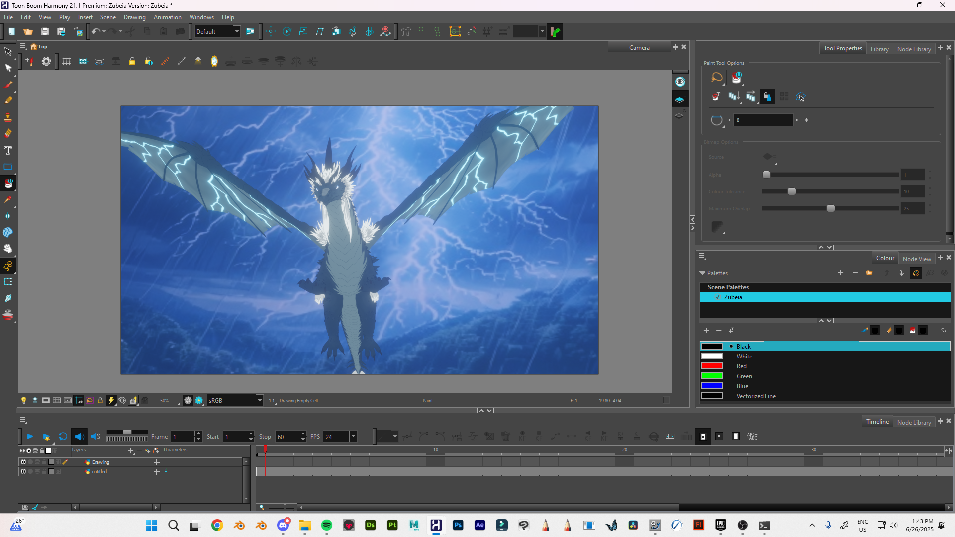This screenshot has width=955, height=537.
Task: Toggle visibility of the Drawing layer
Action: 23,462
